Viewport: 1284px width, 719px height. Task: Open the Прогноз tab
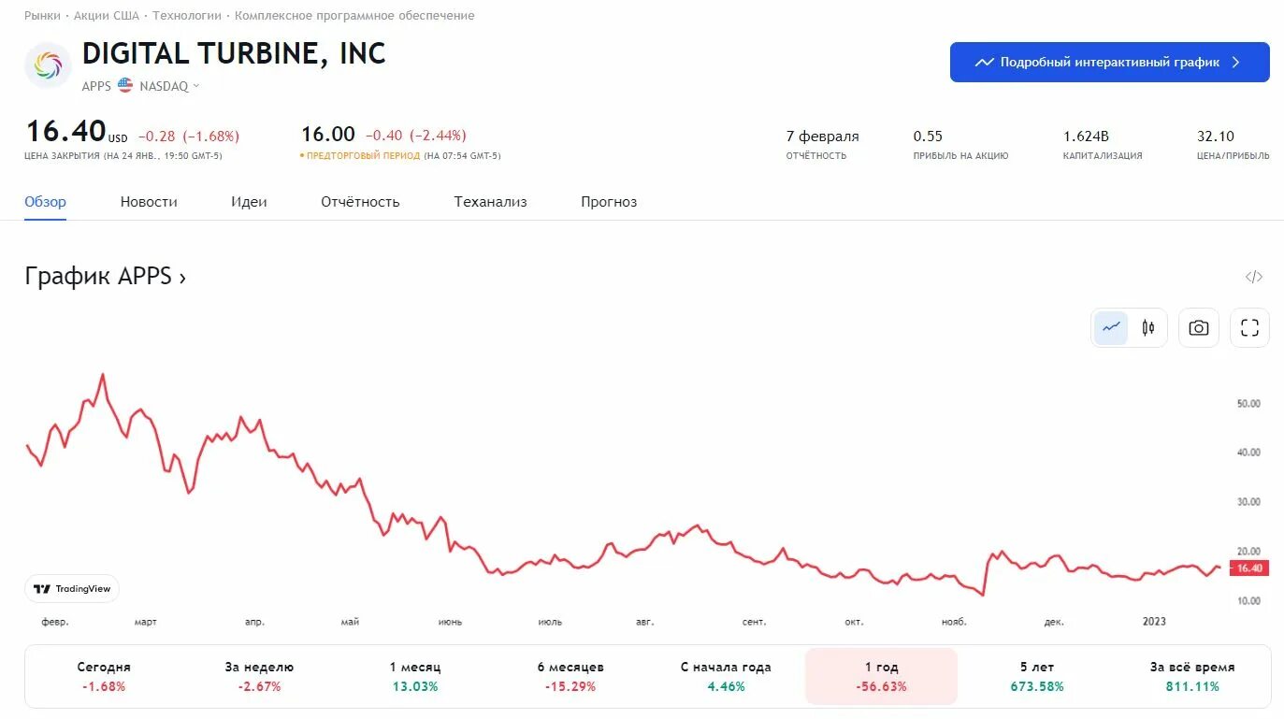(x=609, y=202)
